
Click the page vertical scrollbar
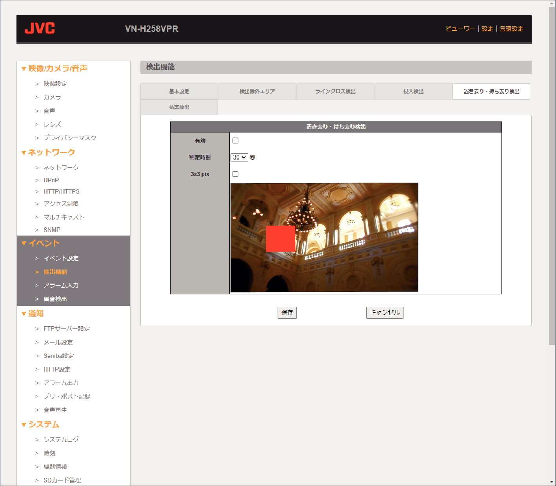point(552,176)
